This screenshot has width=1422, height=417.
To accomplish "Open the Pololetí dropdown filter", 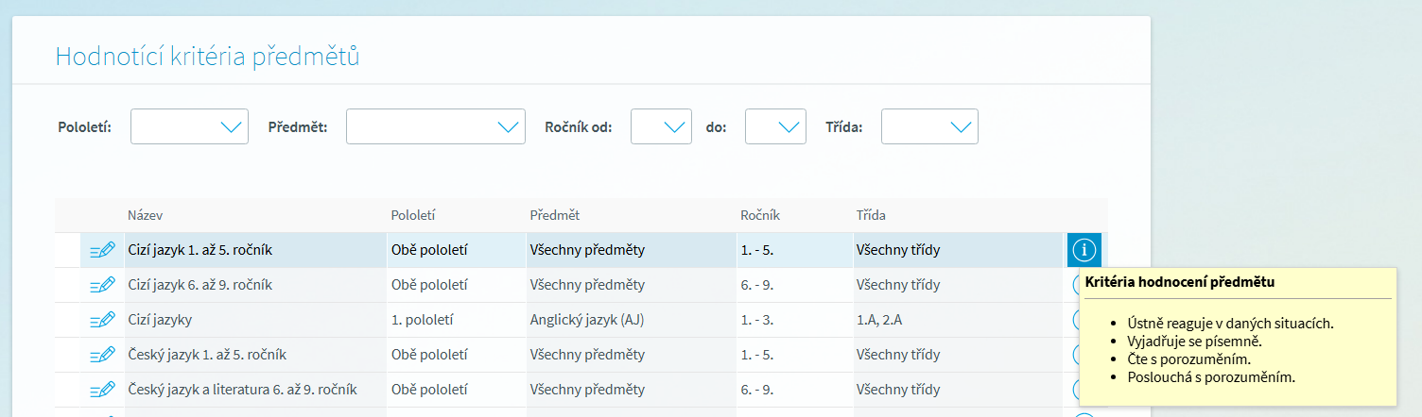I will pos(189,126).
